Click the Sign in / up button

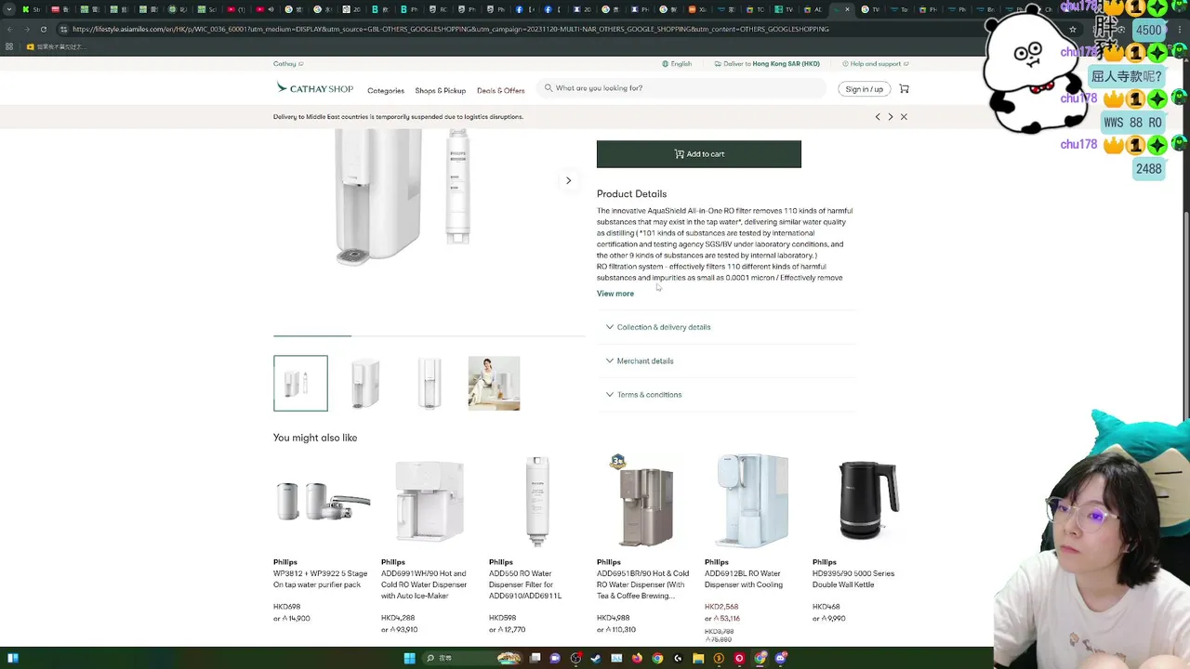pyautogui.click(x=864, y=89)
